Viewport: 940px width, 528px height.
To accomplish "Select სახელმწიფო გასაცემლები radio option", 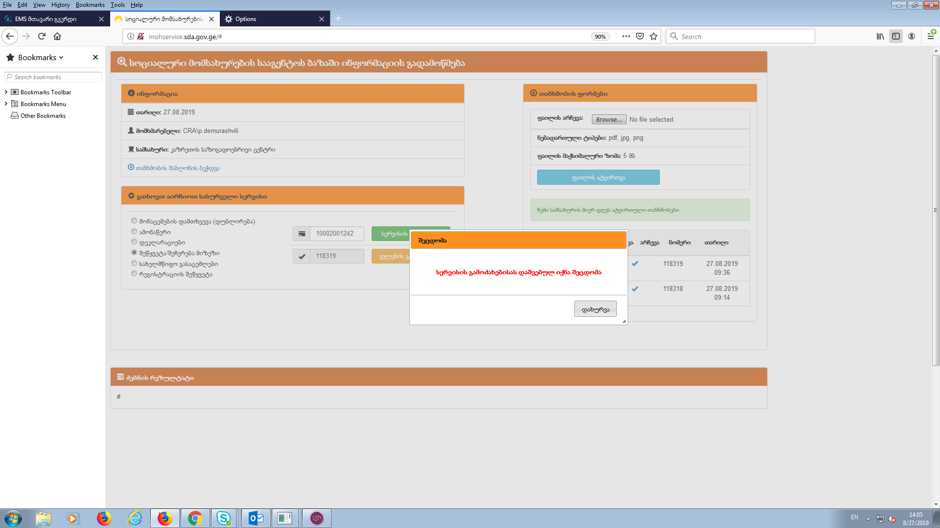I will (134, 263).
